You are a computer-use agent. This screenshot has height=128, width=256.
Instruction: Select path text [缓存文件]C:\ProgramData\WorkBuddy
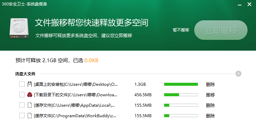(x=75, y=116)
